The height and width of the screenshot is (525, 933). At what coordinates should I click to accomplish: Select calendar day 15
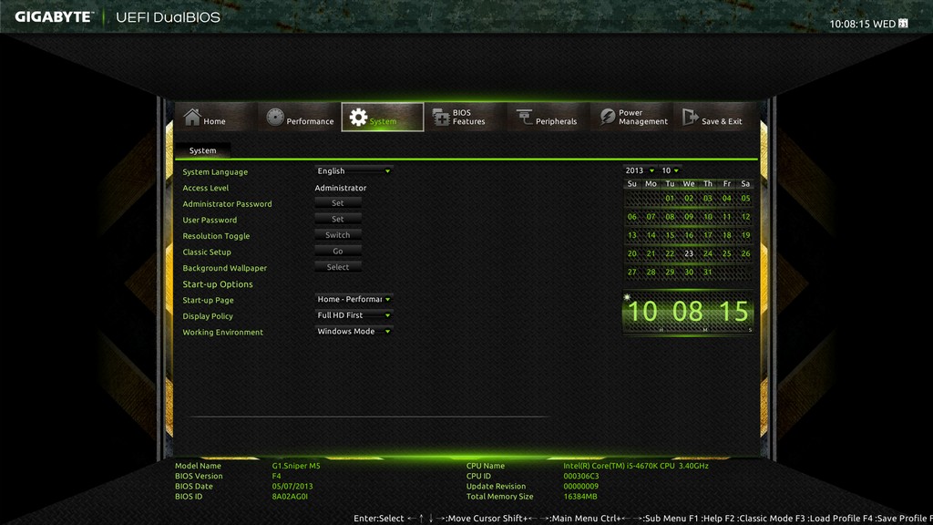pyautogui.click(x=670, y=235)
